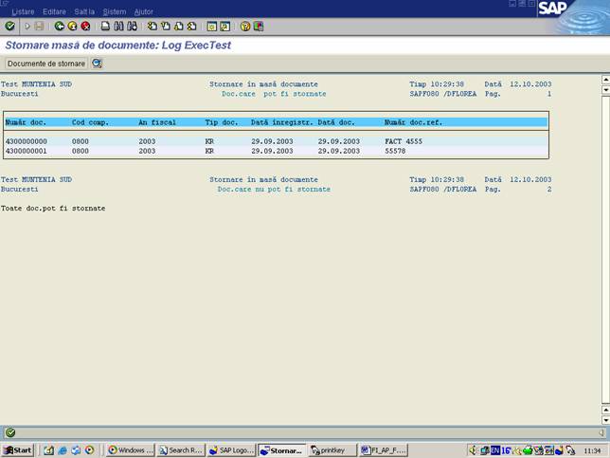
Task: Click the Print icon in toolbar
Action: (104, 27)
